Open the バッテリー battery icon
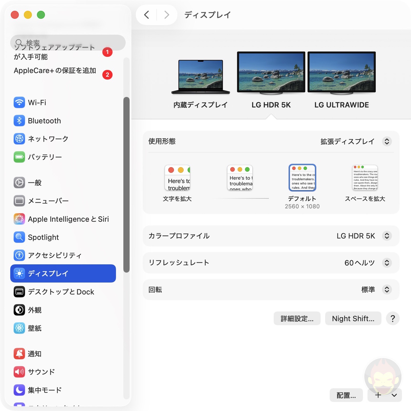The height and width of the screenshot is (411, 411). tap(19, 157)
